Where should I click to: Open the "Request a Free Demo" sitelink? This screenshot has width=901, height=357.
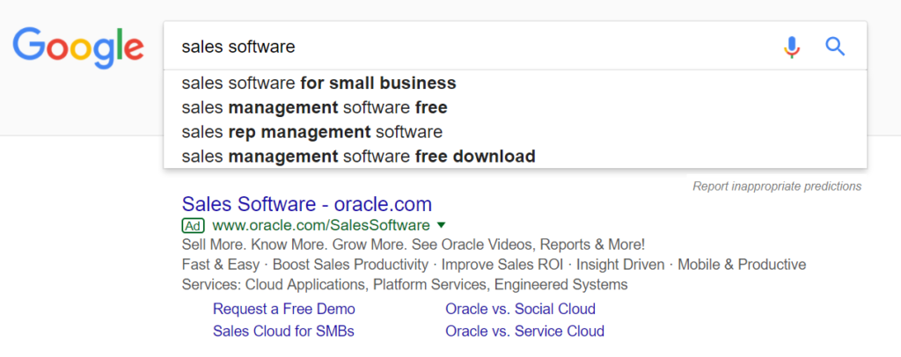click(284, 310)
